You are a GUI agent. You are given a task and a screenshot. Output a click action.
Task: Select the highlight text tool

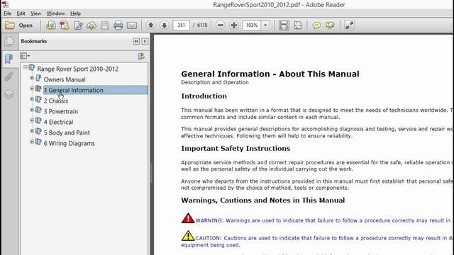[330, 25]
